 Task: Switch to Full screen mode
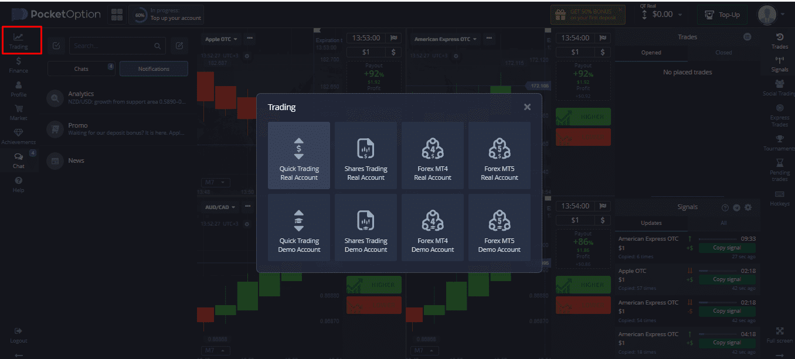[x=780, y=335]
